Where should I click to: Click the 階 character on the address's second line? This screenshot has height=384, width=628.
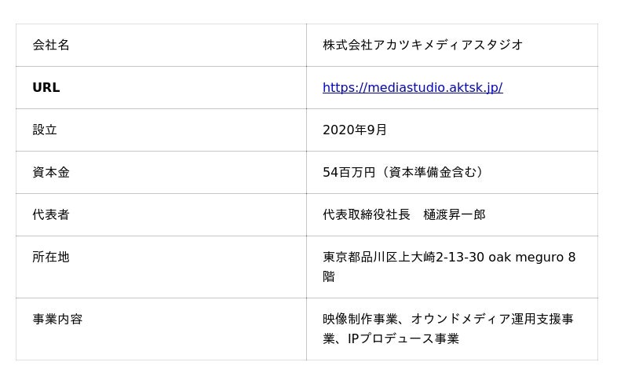329,277
